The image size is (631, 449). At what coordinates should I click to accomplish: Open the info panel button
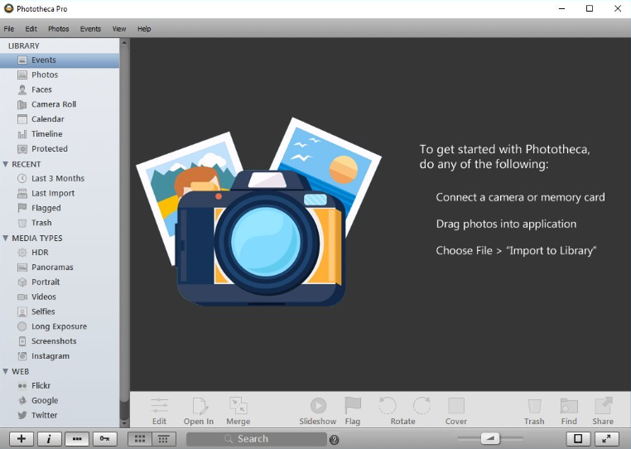click(49, 438)
